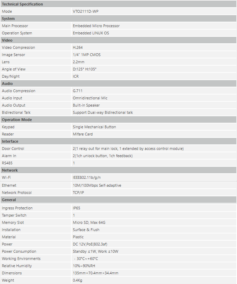The height and width of the screenshot is (284, 237).
Task: Click the General section header
Action: click(x=118, y=200)
